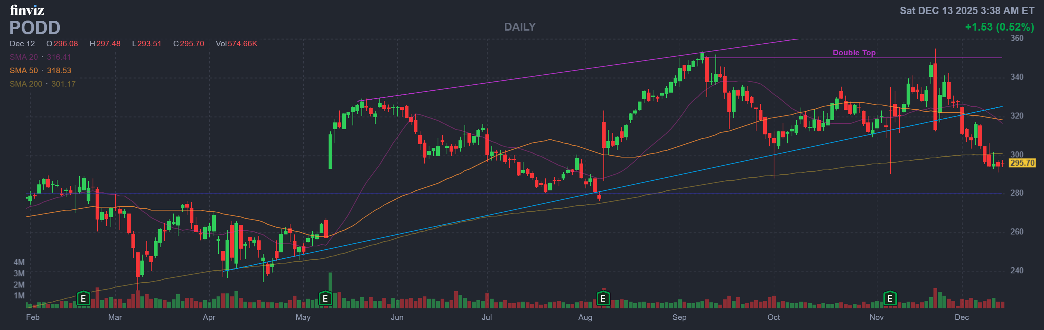Click the finviz logo
This screenshot has width=1044, height=330.
(27, 10)
